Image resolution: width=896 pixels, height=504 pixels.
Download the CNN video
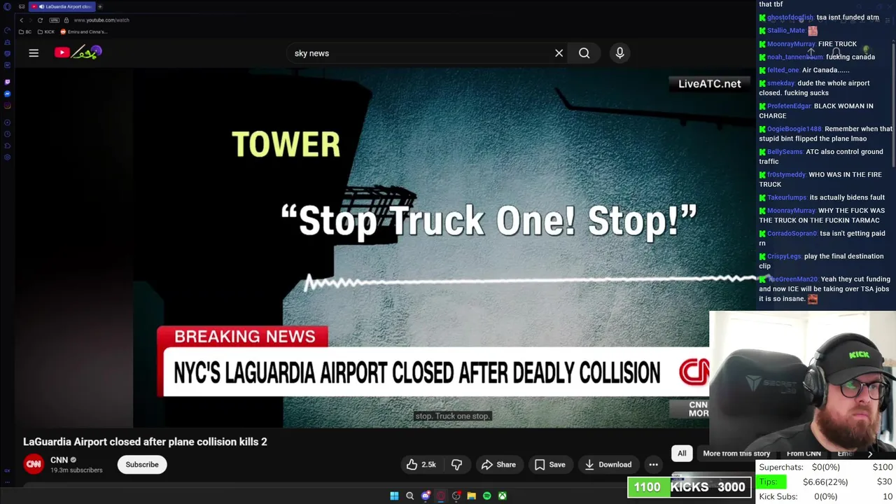[x=608, y=464]
